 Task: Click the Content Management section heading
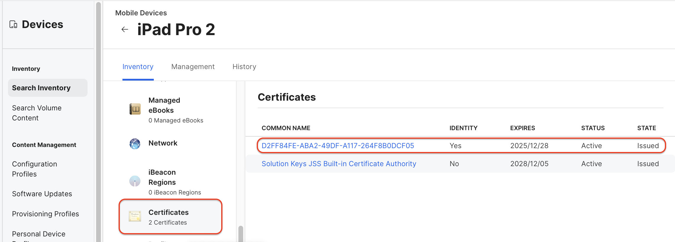coord(44,145)
